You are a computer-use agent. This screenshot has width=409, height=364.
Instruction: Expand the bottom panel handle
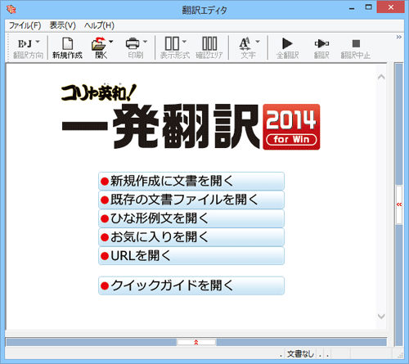196,342
